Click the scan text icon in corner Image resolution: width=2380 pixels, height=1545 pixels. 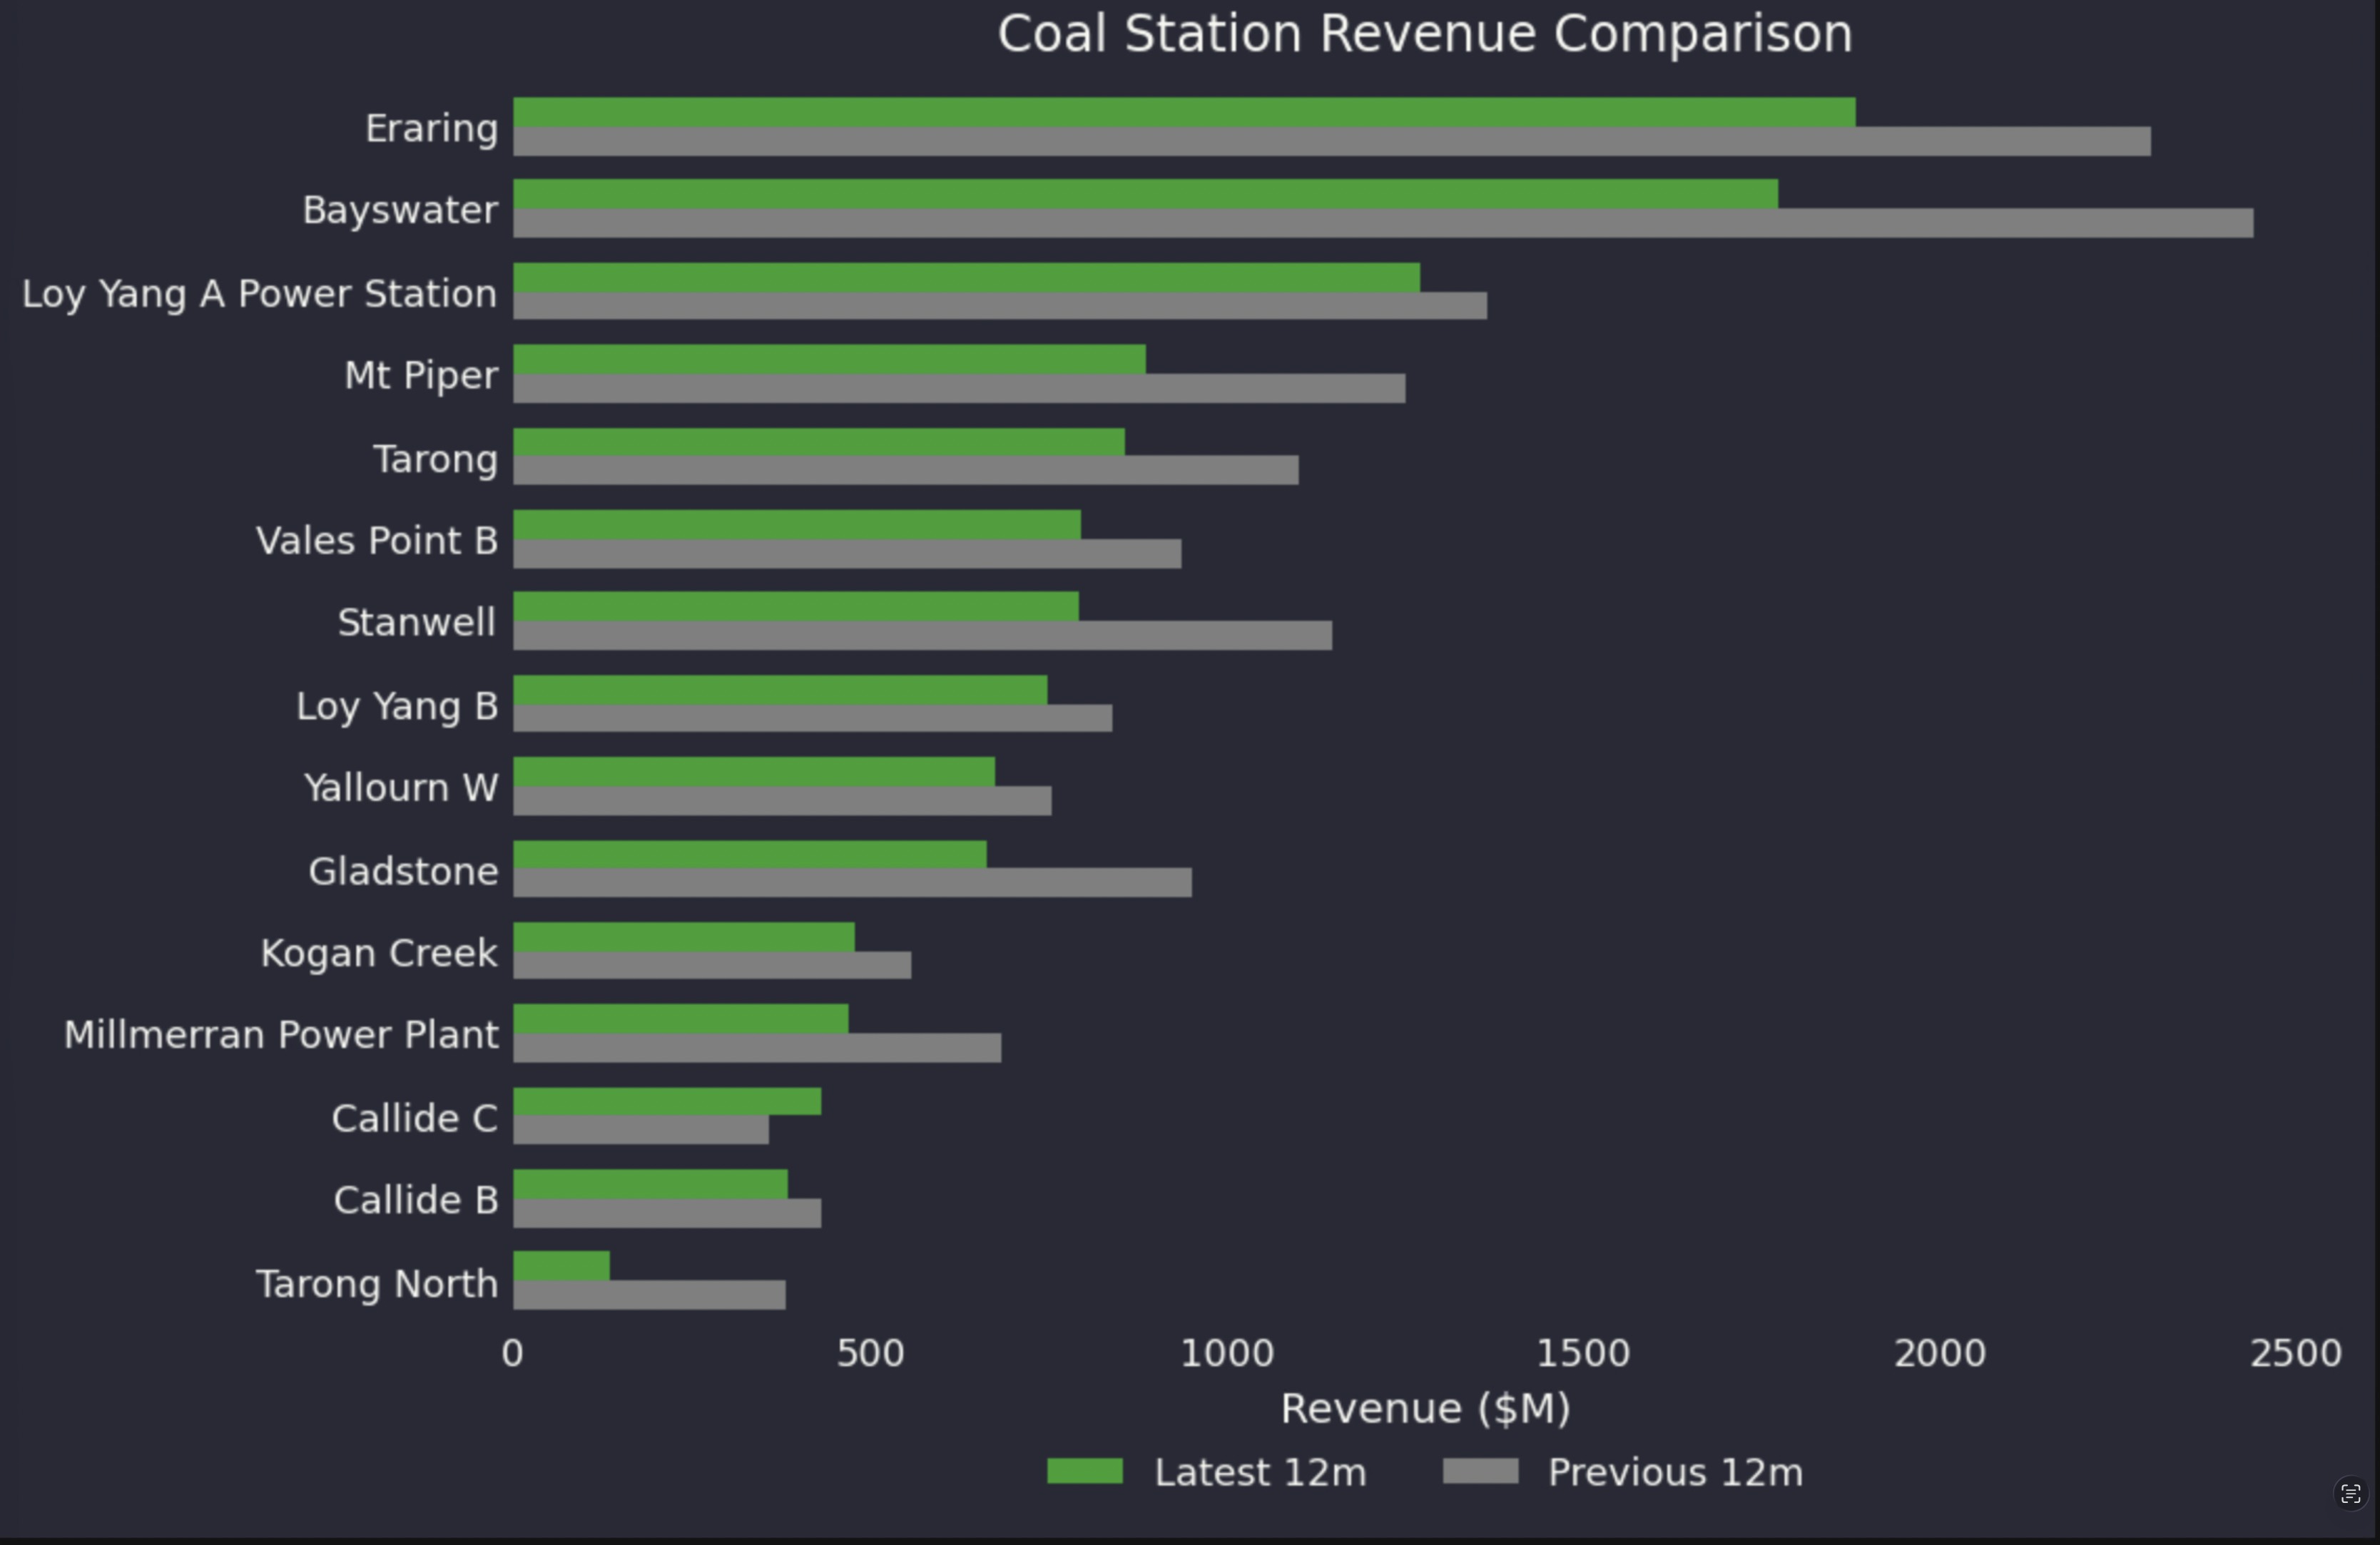pos(2350,1494)
